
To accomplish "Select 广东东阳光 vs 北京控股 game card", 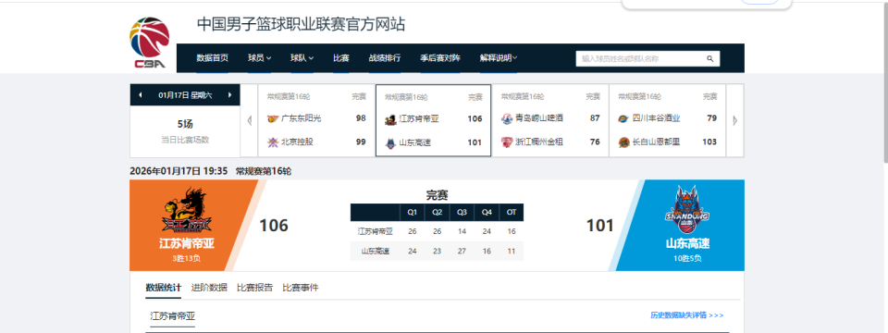I will 316,120.
